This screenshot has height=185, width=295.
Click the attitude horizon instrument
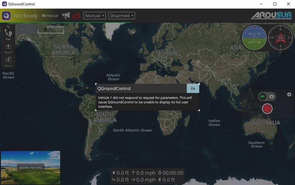click(254, 38)
